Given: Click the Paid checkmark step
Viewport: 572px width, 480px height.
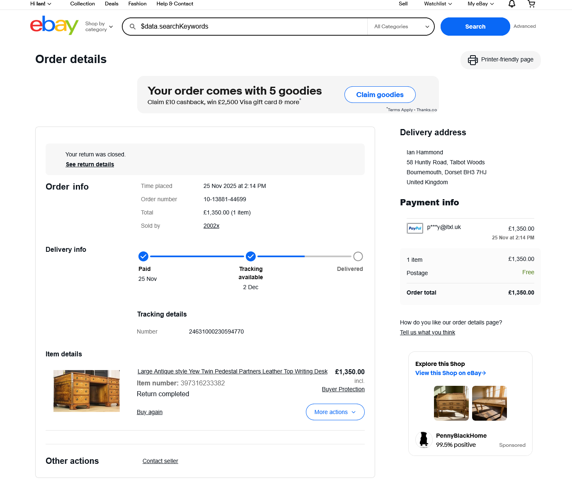Looking at the screenshot, I should point(143,256).
